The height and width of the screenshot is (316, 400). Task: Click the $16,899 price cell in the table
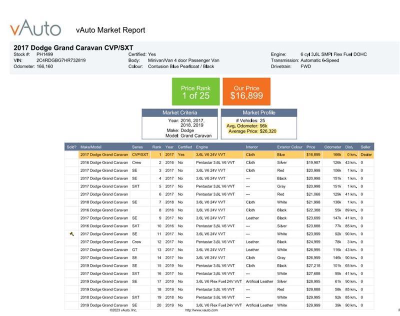[x=313, y=154]
